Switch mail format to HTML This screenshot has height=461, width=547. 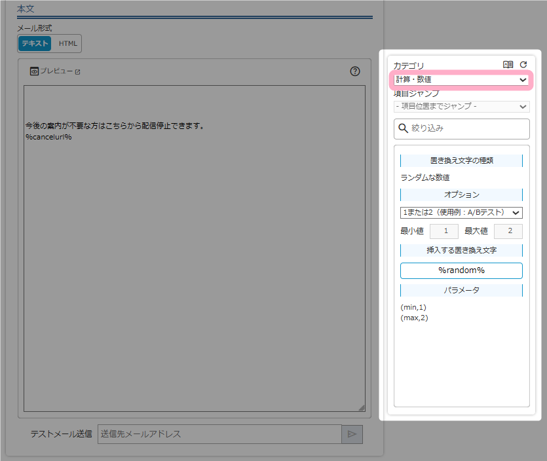[67, 44]
